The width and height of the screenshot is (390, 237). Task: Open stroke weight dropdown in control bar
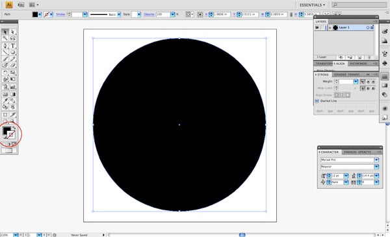pos(84,14)
